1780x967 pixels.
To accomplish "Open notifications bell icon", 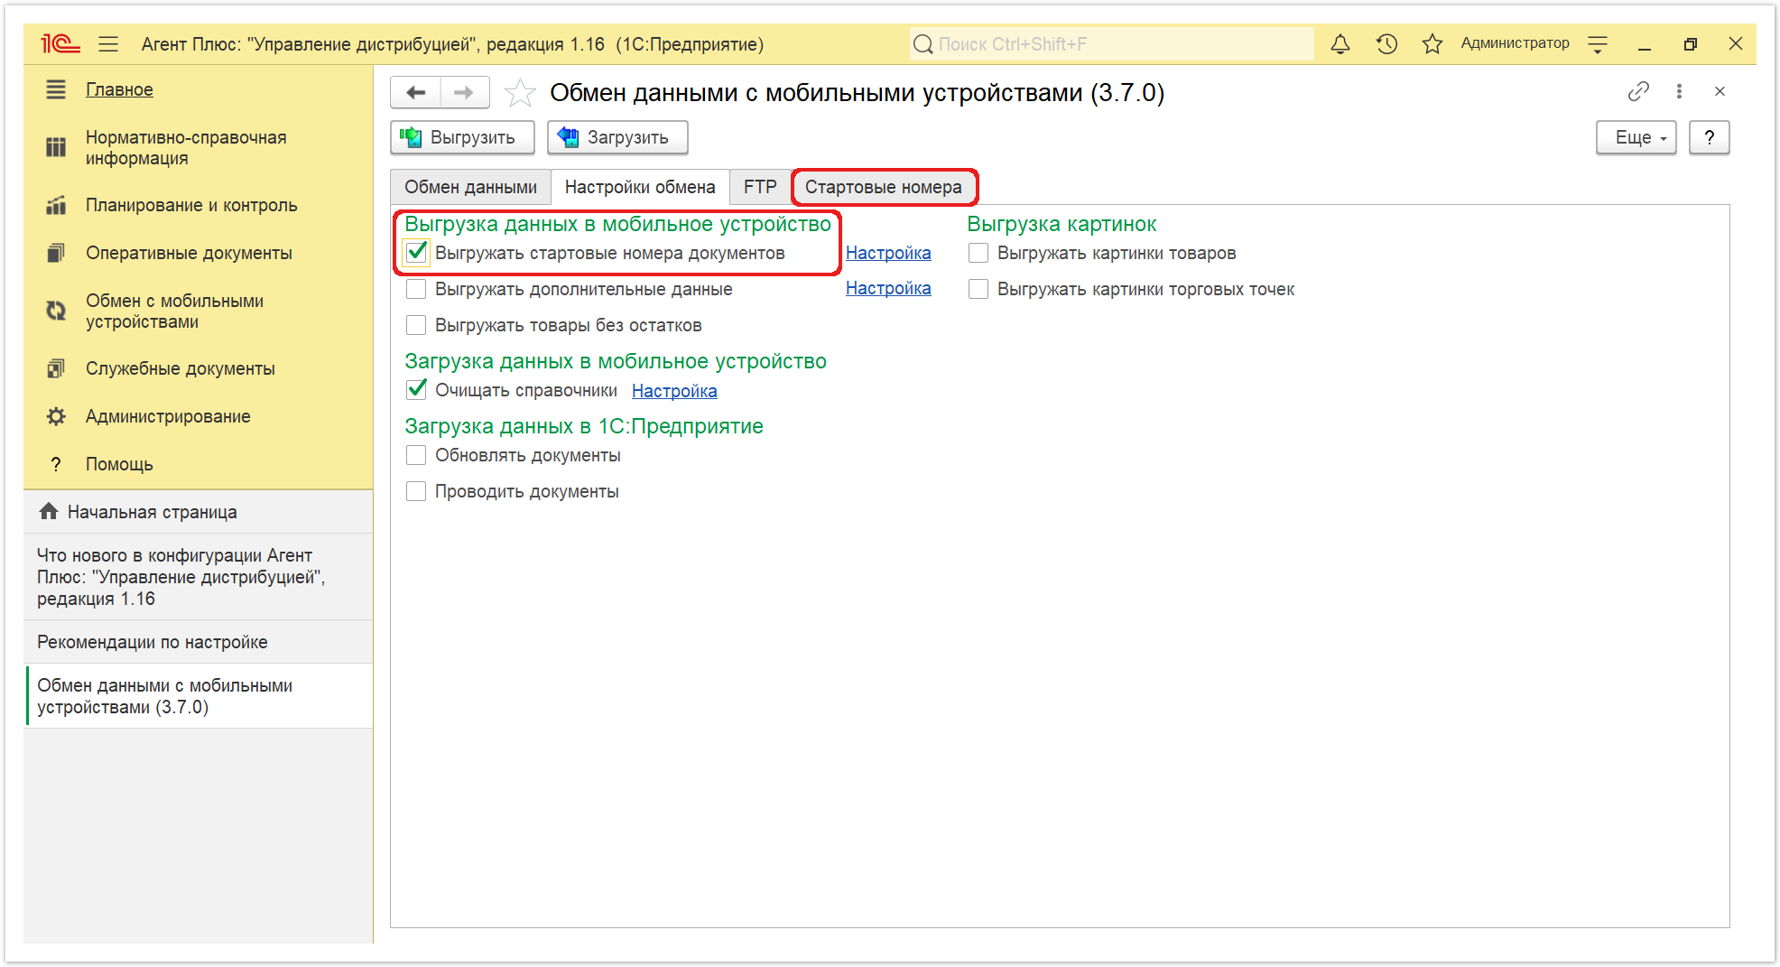I will tap(1340, 43).
